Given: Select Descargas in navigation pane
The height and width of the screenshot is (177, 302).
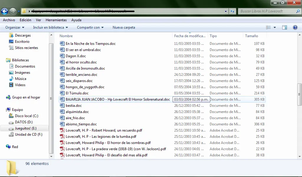Looking at the screenshot, I should click(23, 35).
